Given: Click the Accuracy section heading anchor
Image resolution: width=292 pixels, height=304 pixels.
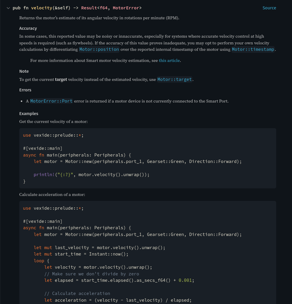Looking at the screenshot, I should (x=28, y=28).
